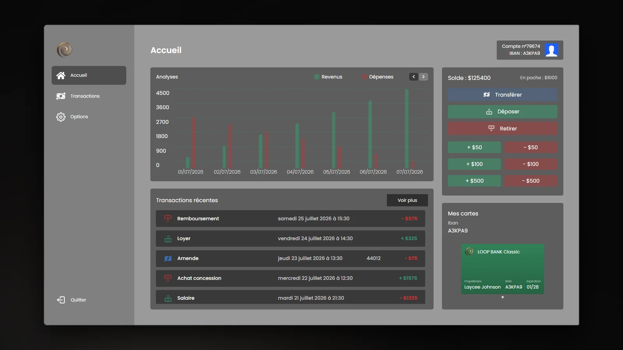623x350 pixels.
Task: Click the blue profile avatar icon
Action: click(551, 50)
